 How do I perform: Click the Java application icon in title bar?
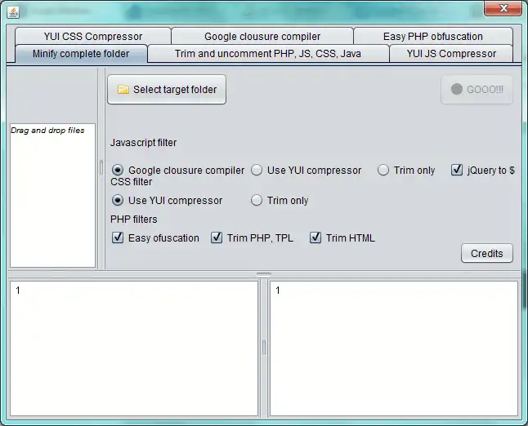(x=13, y=13)
